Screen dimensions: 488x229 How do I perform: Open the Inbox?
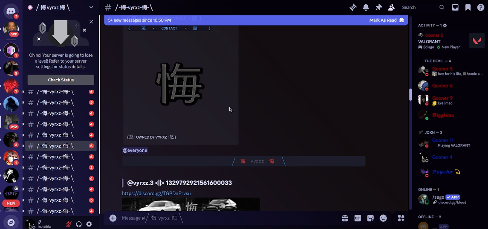pyautogui.click(x=455, y=7)
